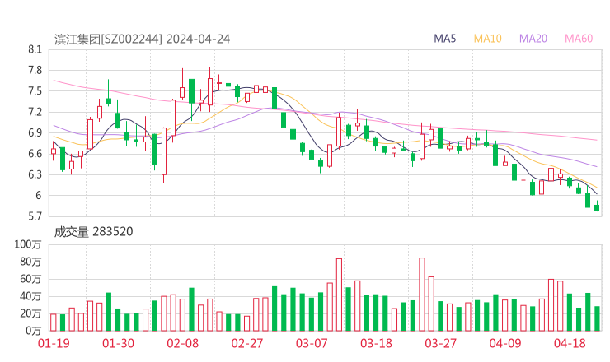Click the 03-27 date axis label
The height and width of the screenshot is (362, 610).
[440, 343]
